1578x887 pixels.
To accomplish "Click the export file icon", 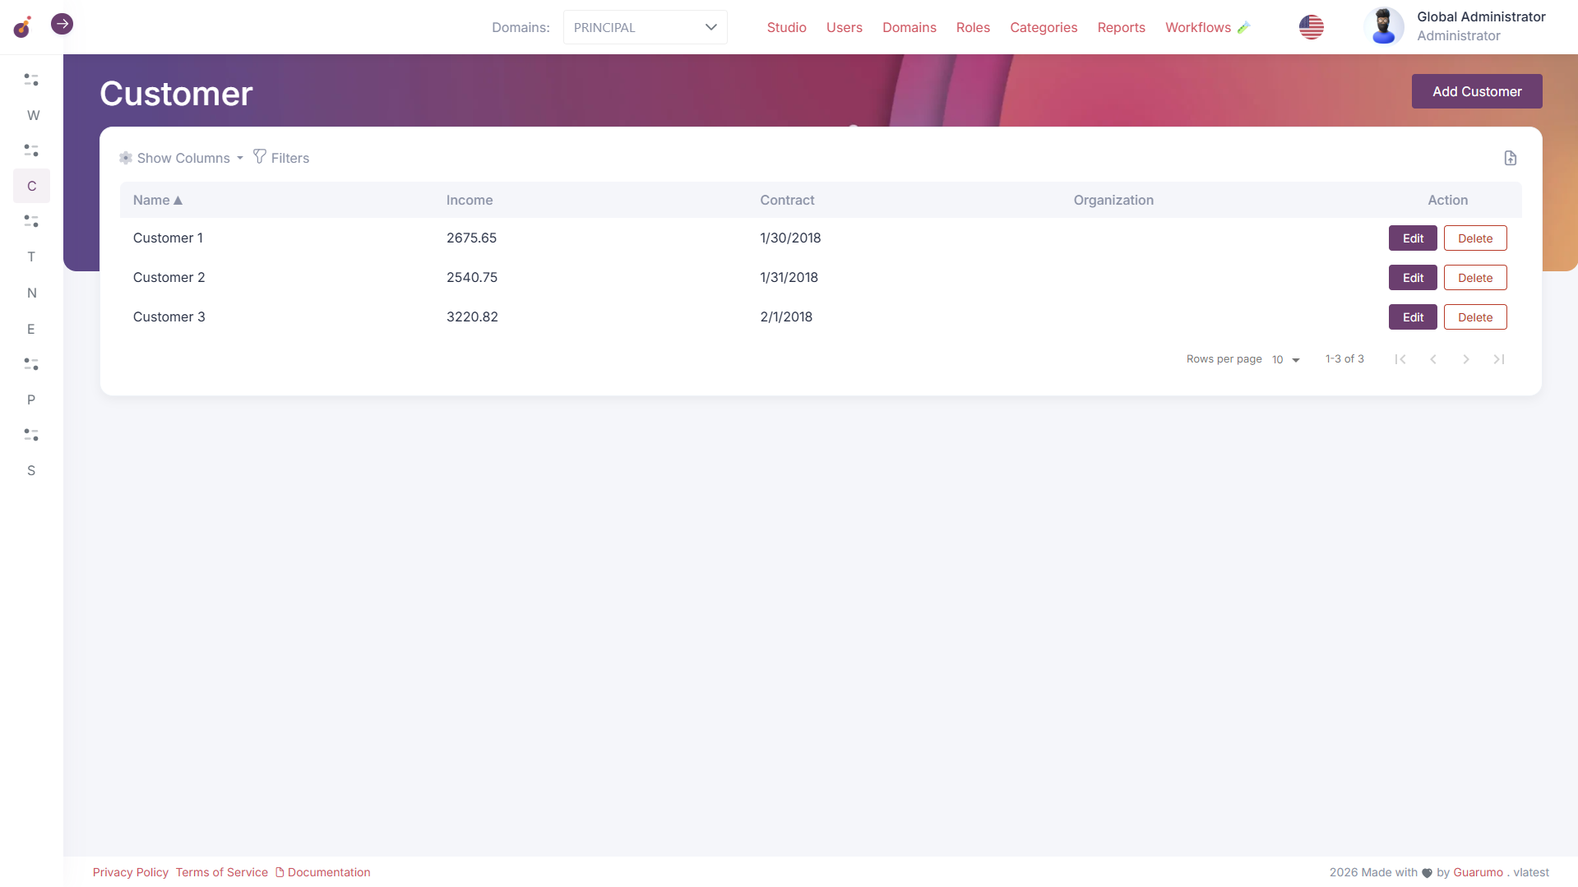I will pos(1510,158).
